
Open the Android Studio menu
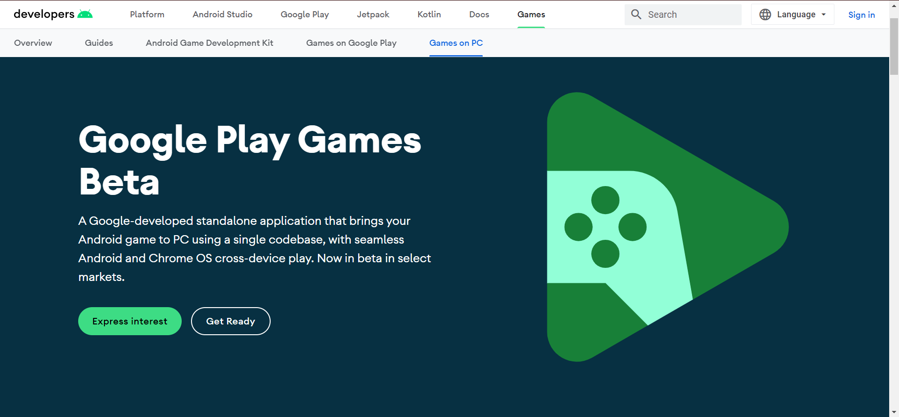click(222, 14)
